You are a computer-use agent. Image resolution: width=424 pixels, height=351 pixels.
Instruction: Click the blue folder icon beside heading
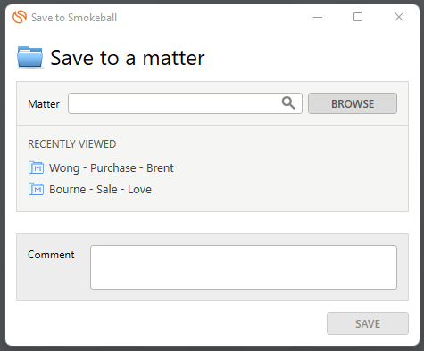[29, 57]
